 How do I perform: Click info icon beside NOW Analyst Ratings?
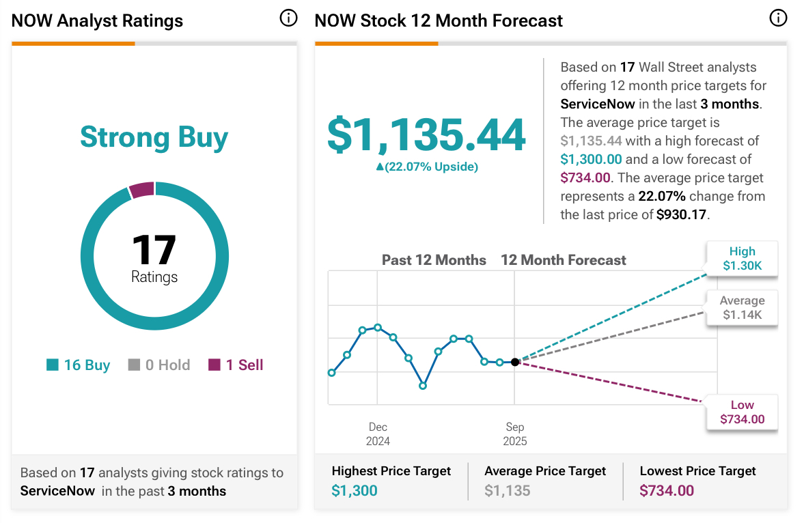point(289,18)
